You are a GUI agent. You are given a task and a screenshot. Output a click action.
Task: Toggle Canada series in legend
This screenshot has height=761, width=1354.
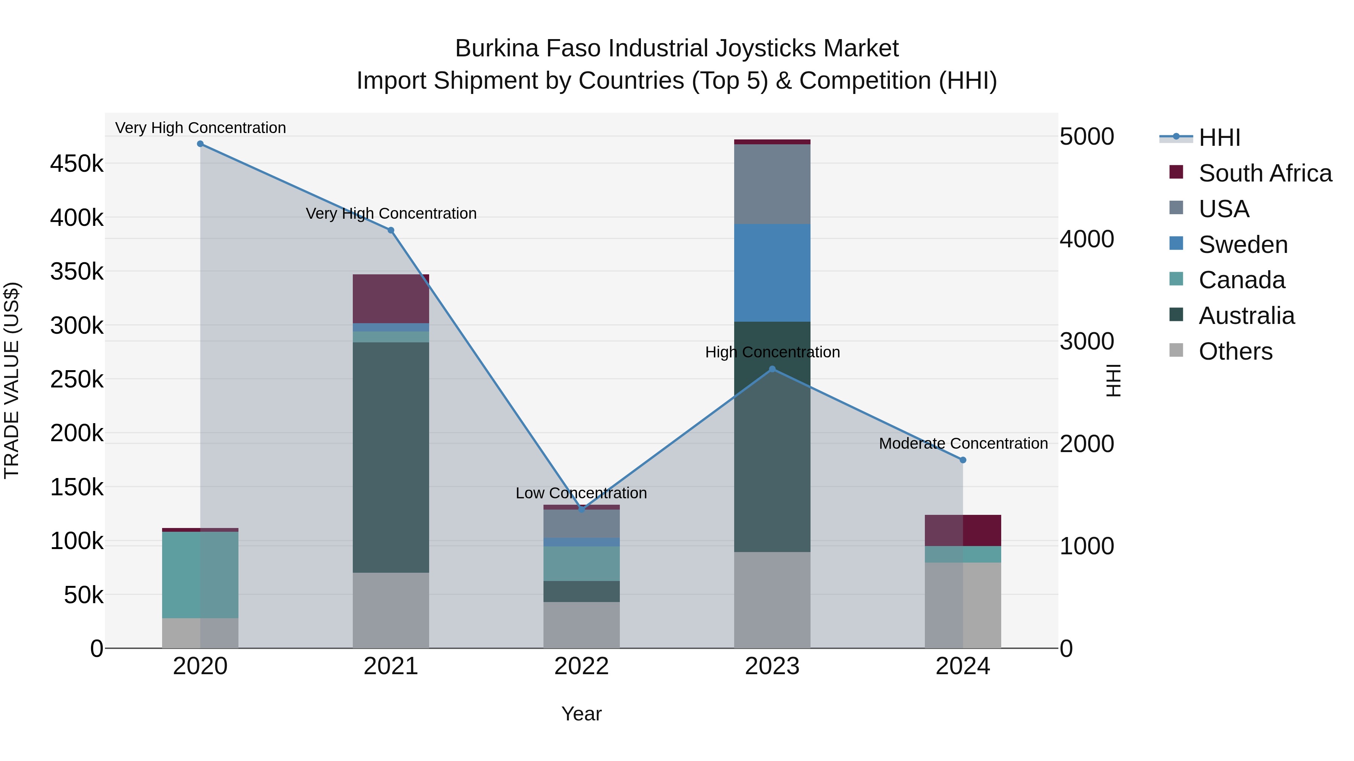[1227, 280]
